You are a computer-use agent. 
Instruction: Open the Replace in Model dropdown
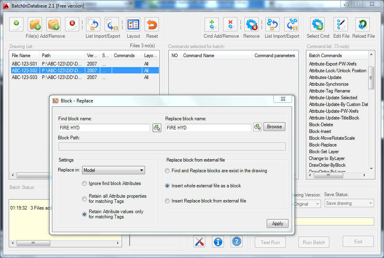113,170
